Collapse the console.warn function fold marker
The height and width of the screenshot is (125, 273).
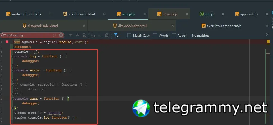tap(13, 99)
